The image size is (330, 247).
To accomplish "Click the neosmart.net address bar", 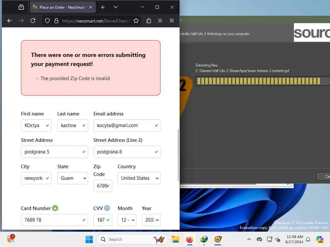I will pos(95,21).
